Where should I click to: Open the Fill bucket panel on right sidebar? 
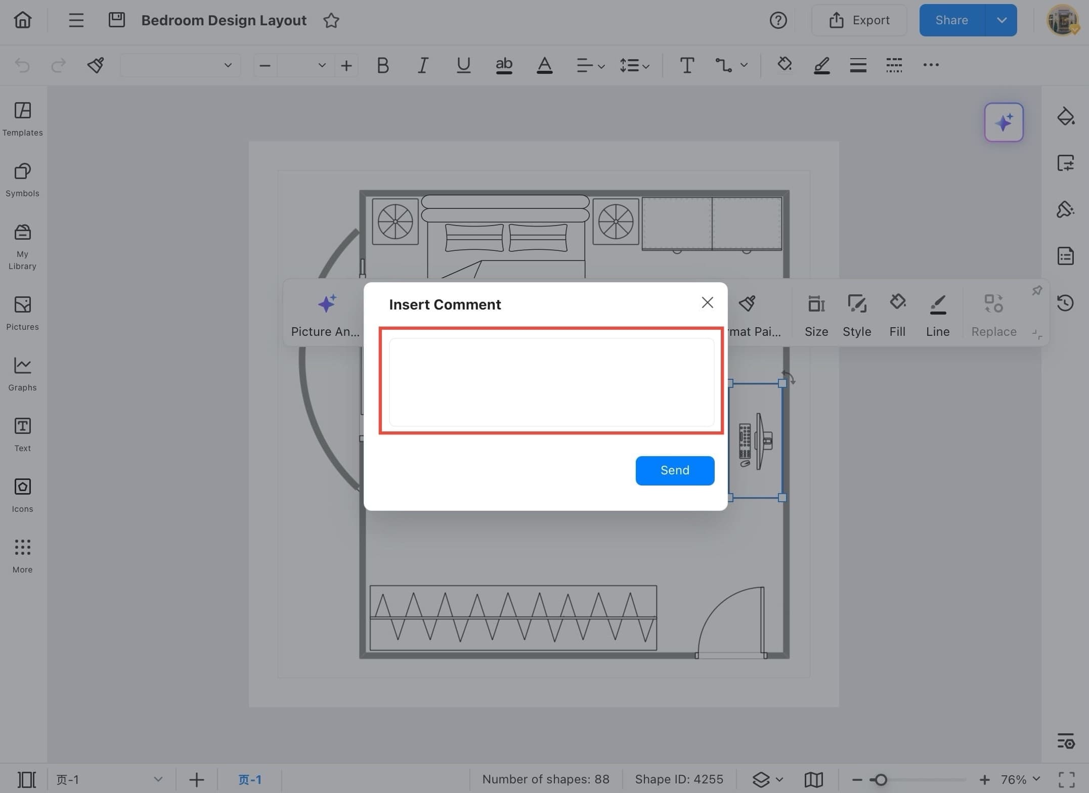[x=1066, y=116]
